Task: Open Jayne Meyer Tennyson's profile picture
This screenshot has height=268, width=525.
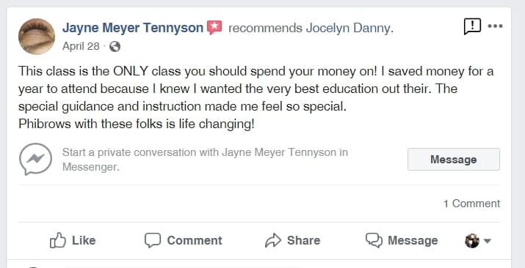Action: click(37, 37)
